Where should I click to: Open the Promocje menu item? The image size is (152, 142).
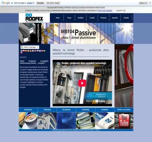(x=103, y=18)
